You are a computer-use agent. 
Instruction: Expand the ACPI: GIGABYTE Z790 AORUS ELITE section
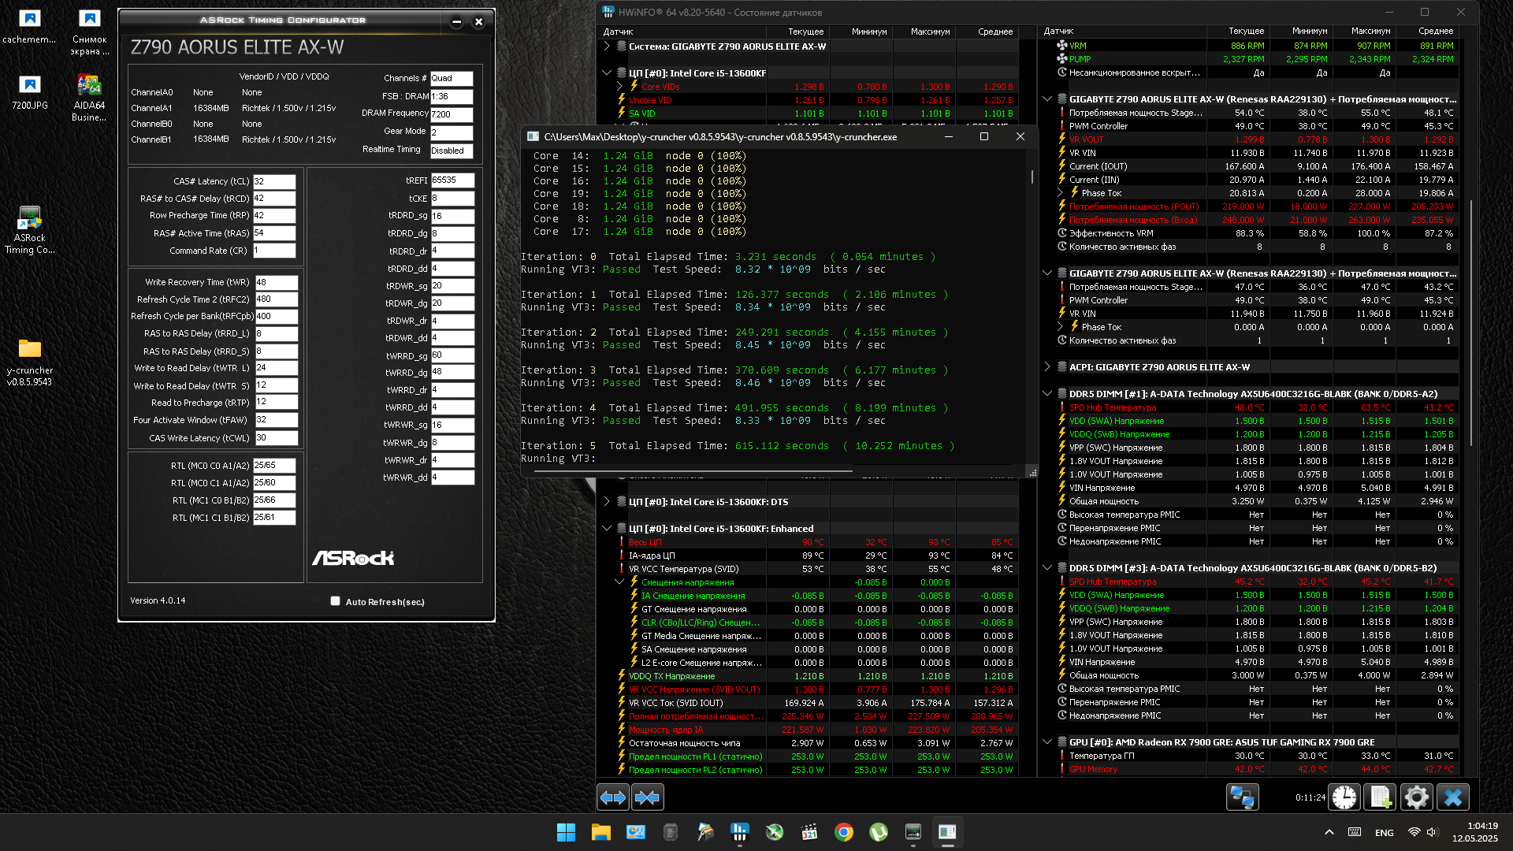tap(1047, 367)
